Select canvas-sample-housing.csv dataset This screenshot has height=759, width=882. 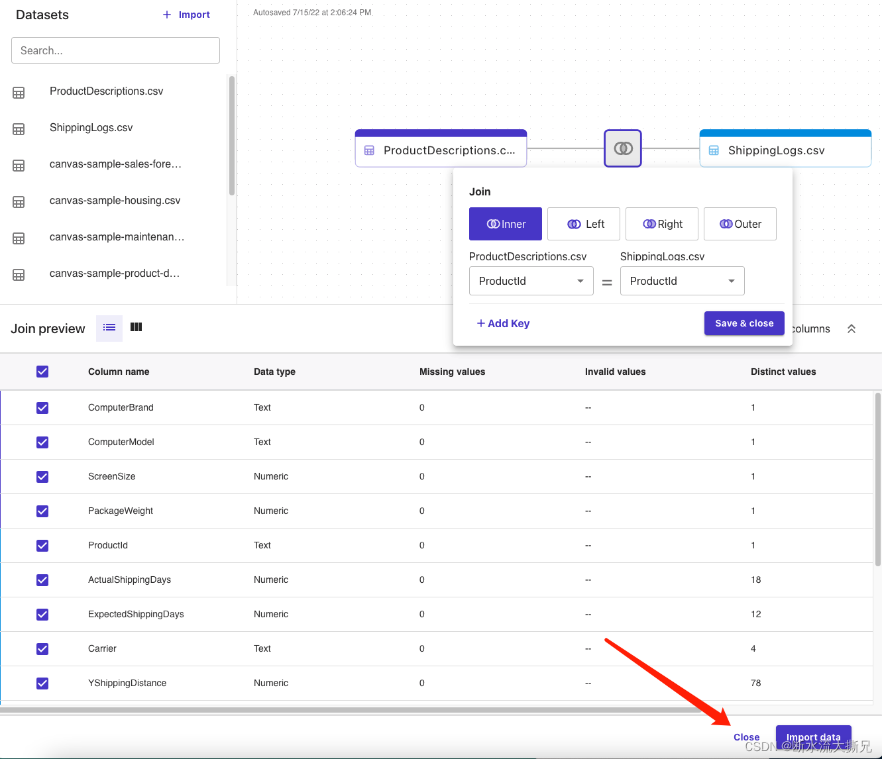click(115, 201)
